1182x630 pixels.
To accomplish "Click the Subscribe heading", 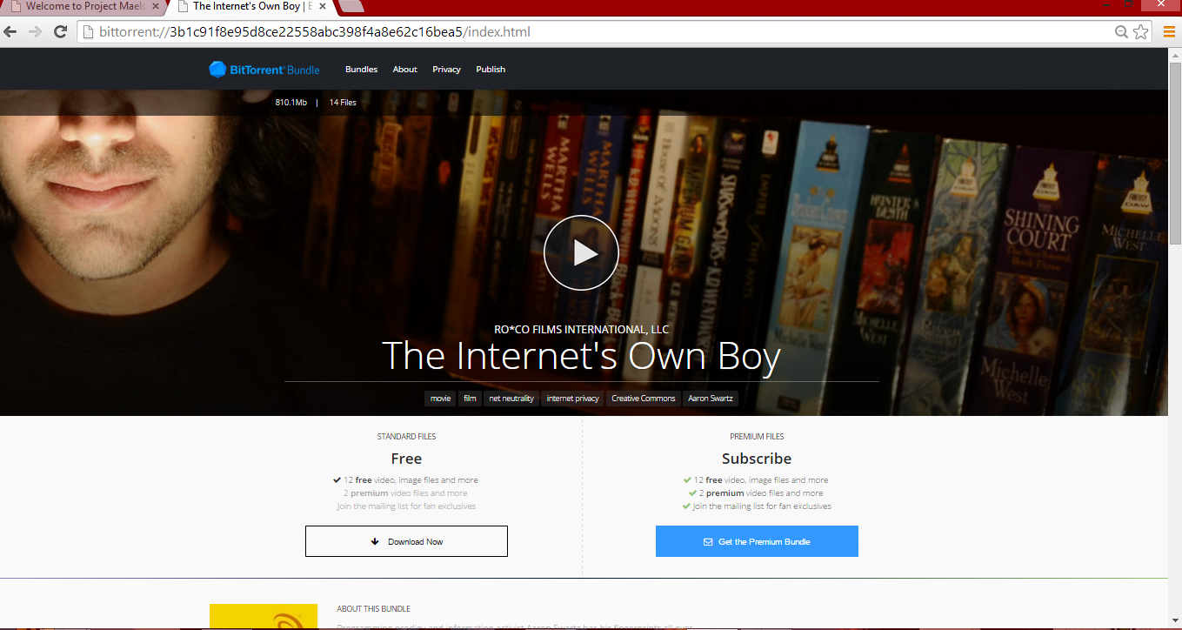I will coord(757,459).
